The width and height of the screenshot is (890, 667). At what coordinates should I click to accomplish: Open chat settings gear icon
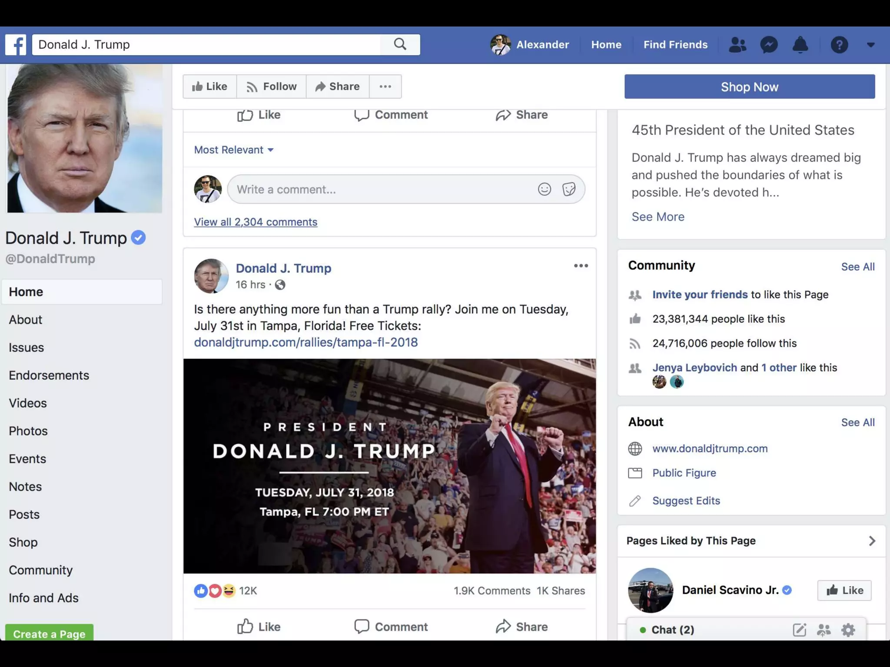pyautogui.click(x=848, y=630)
